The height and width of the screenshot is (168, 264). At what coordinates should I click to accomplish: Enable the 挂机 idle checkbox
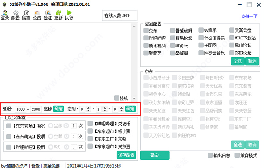pyautogui.click(x=116, y=98)
